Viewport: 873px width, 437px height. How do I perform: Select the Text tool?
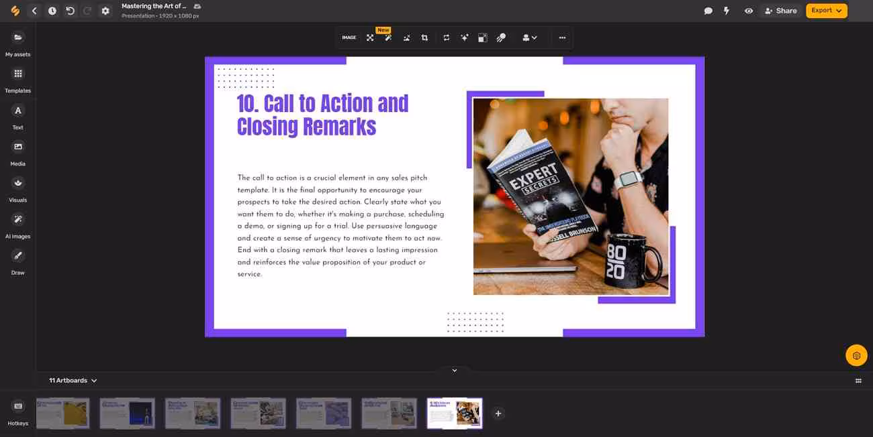(x=18, y=117)
